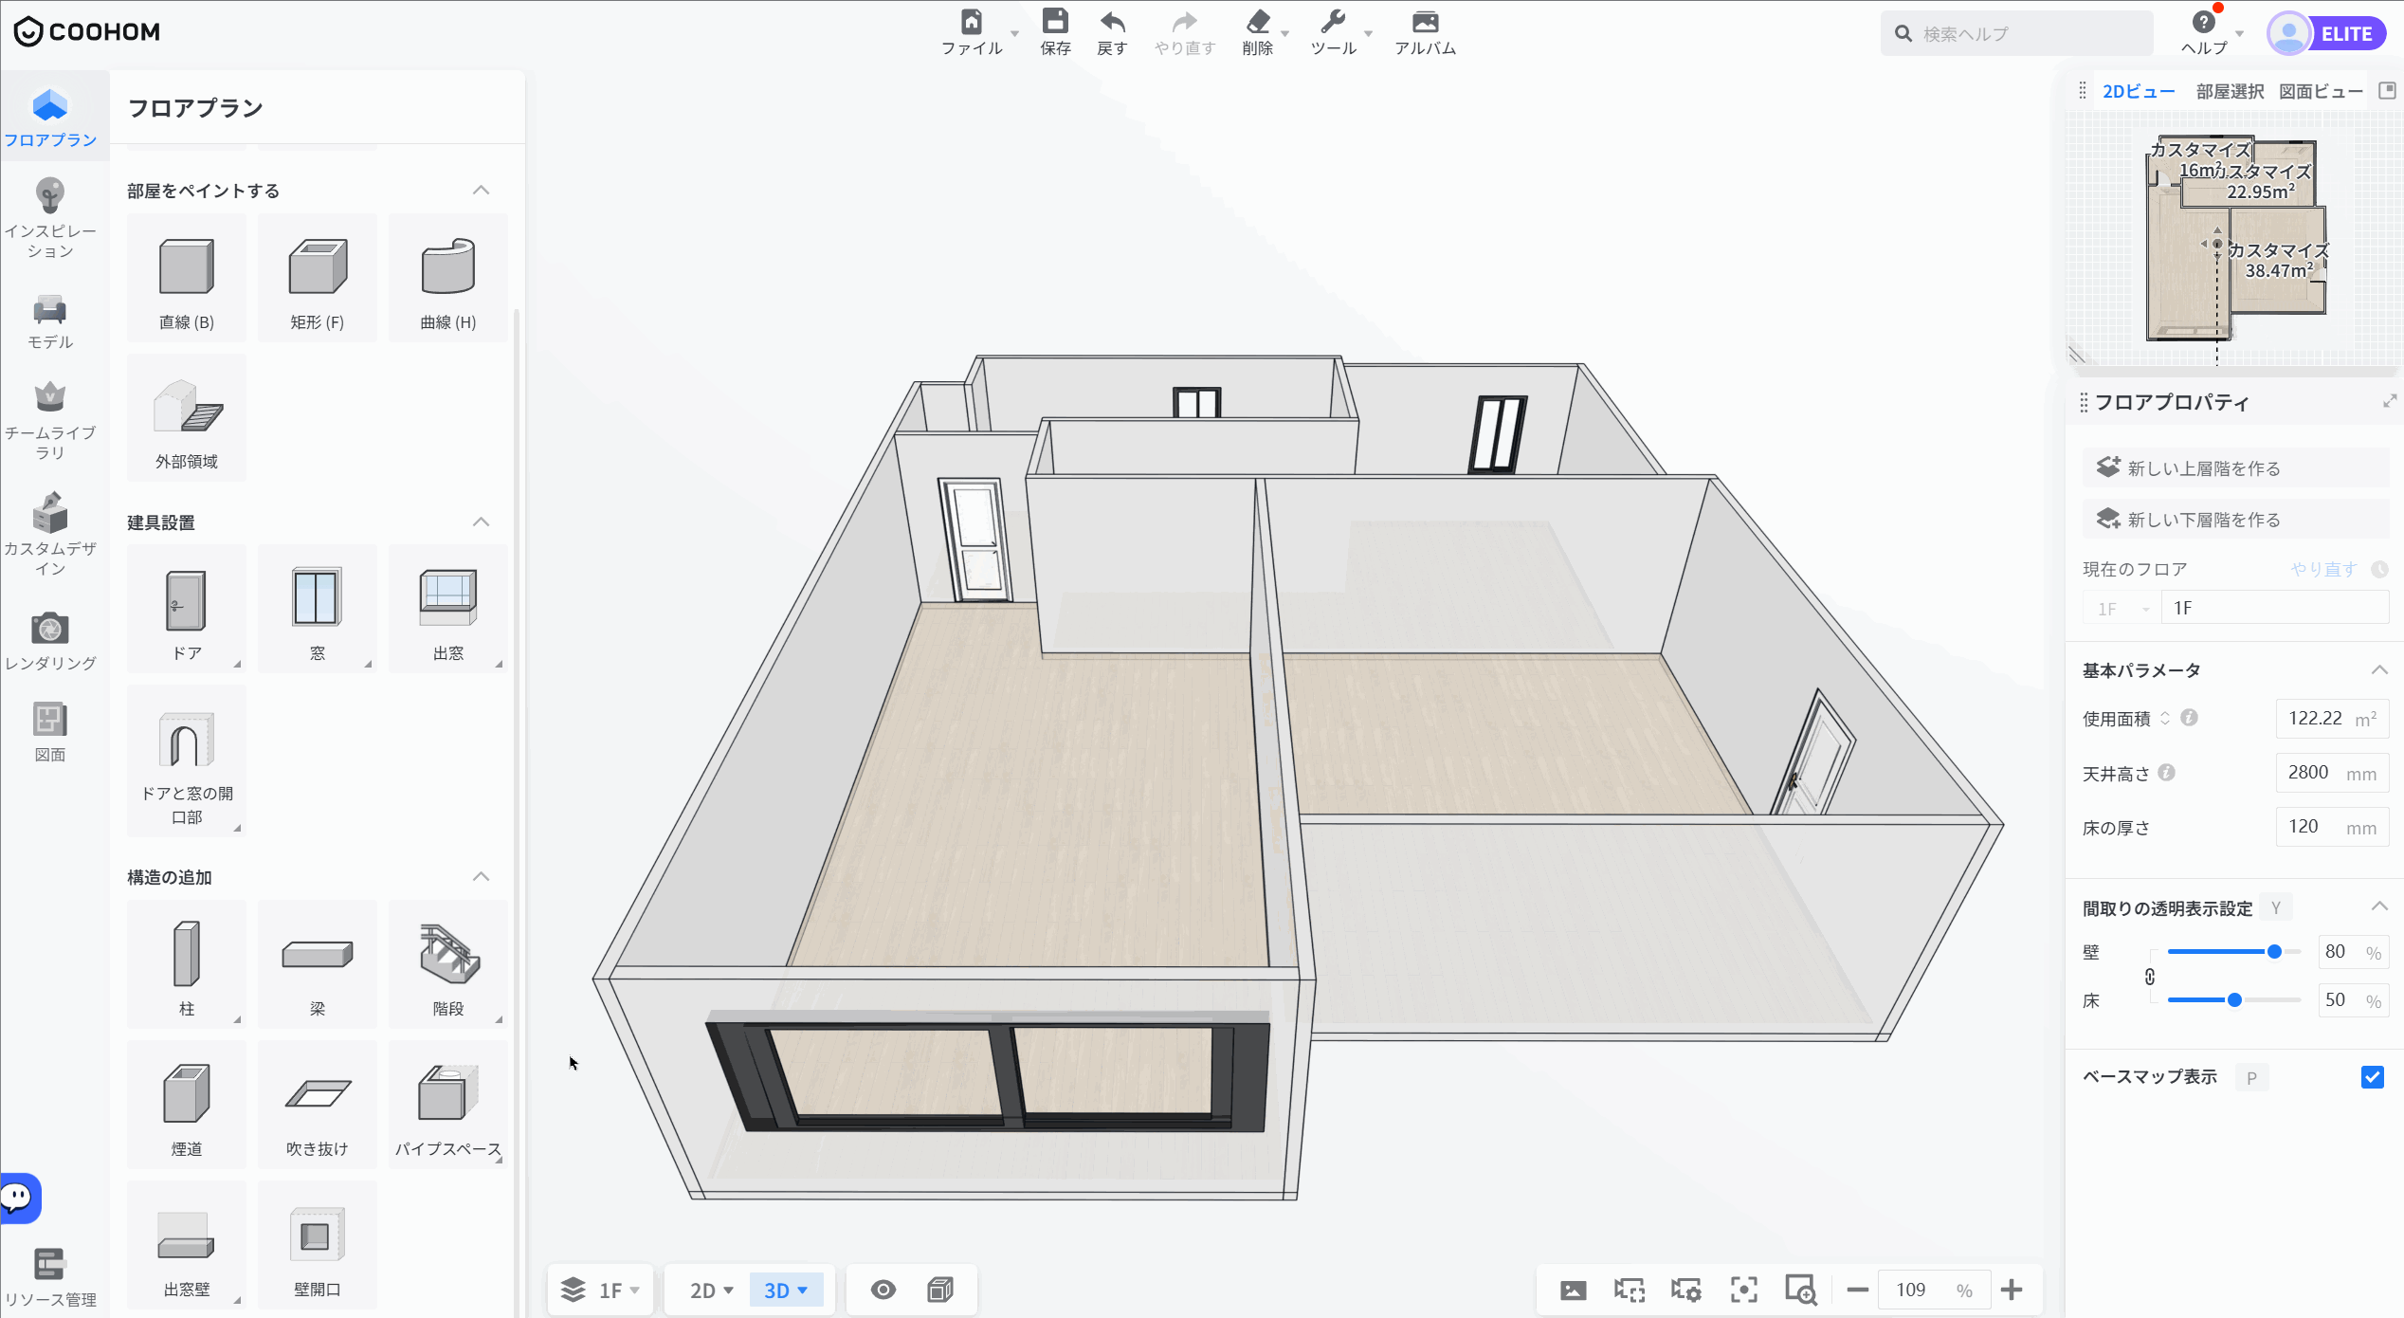The height and width of the screenshot is (1318, 2404).
Task: Switch to the 図面ビュー tab
Action: click(2321, 91)
